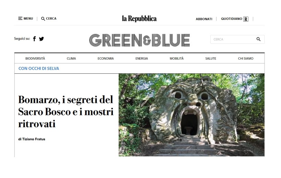Open the Con Occhi di Selva column link
The image size is (281, 178).
[39, 68]
